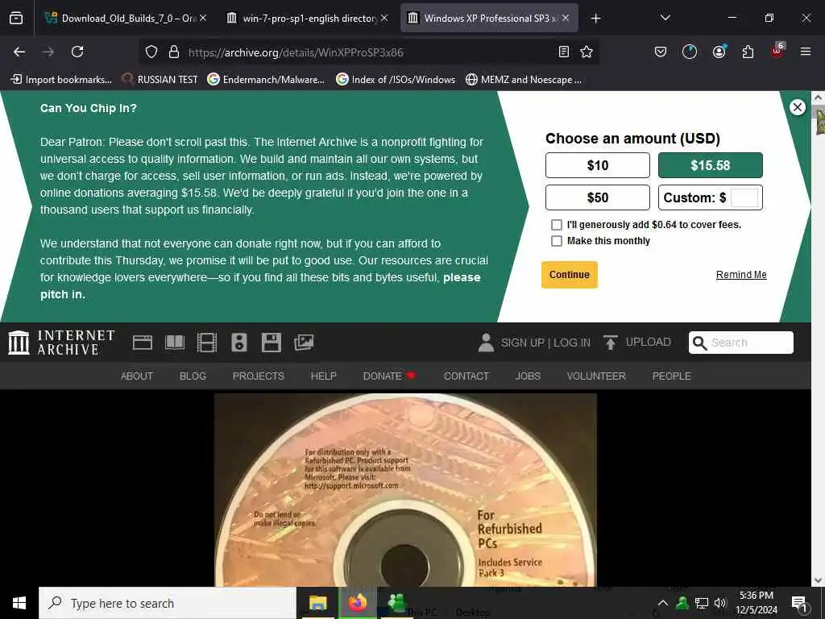Open the Firefox account icon
Image resolution: width=825 pixels, height=619 pixels.
point(719,52)
